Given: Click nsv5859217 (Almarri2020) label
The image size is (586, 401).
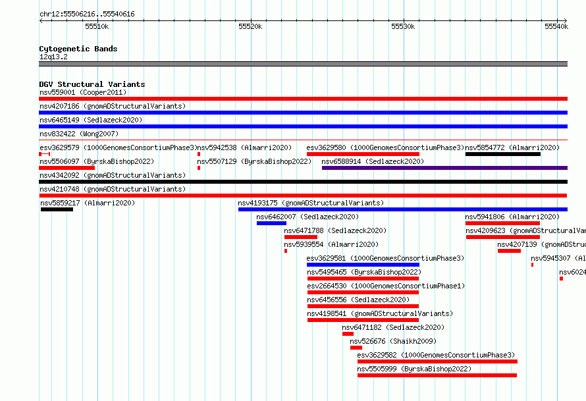Looking at the screenshot, I should point(88,203).
